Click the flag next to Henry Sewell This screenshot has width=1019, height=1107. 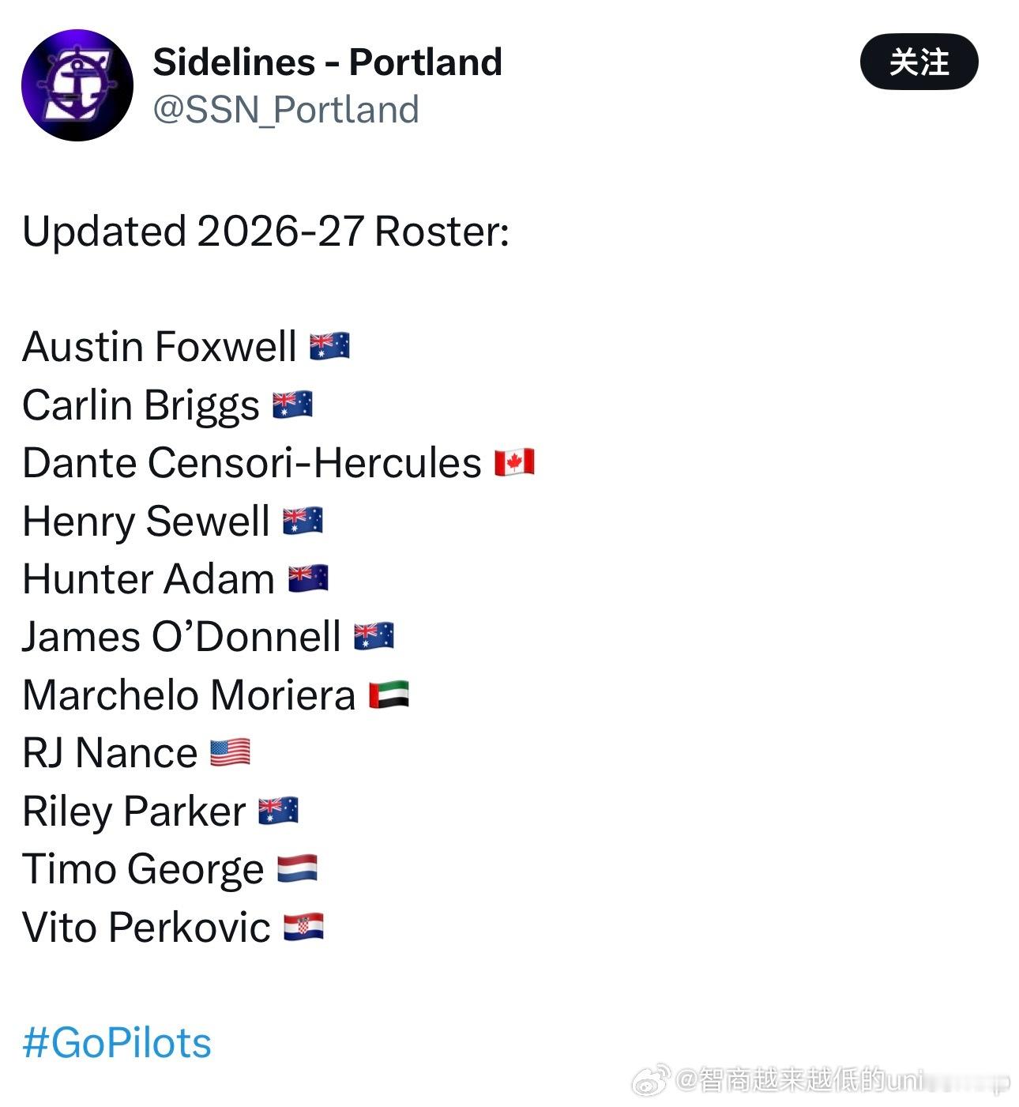tap(303, 521)
